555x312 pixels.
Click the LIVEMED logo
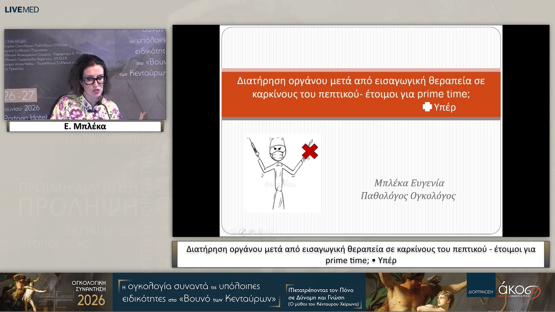click(22, 10)
